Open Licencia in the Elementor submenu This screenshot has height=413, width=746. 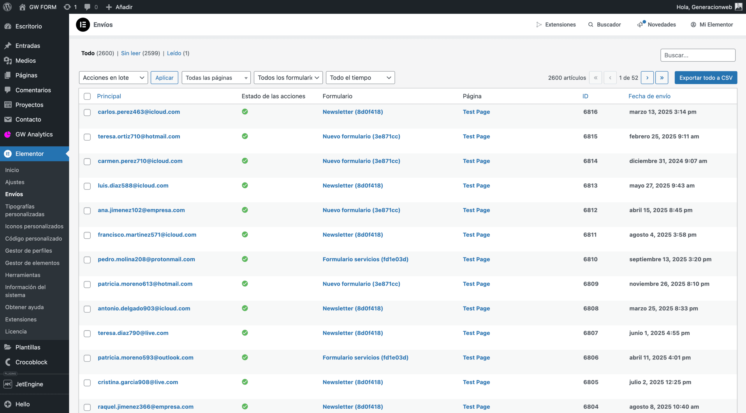click(x=16, y=331)
